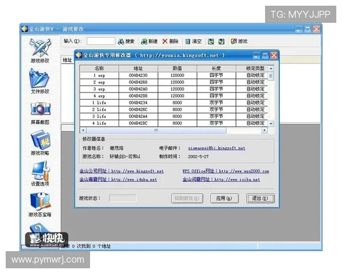Click the 地址 column header in main window
342x274 pixels.
point(67,60)
